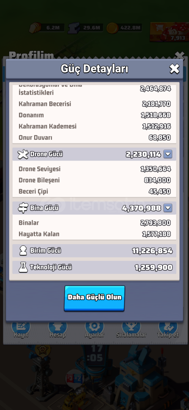The width and height of the screenshot is (189, 410).
Task: Select the Teknoloji Gücü flask icon
Action: 23,267
